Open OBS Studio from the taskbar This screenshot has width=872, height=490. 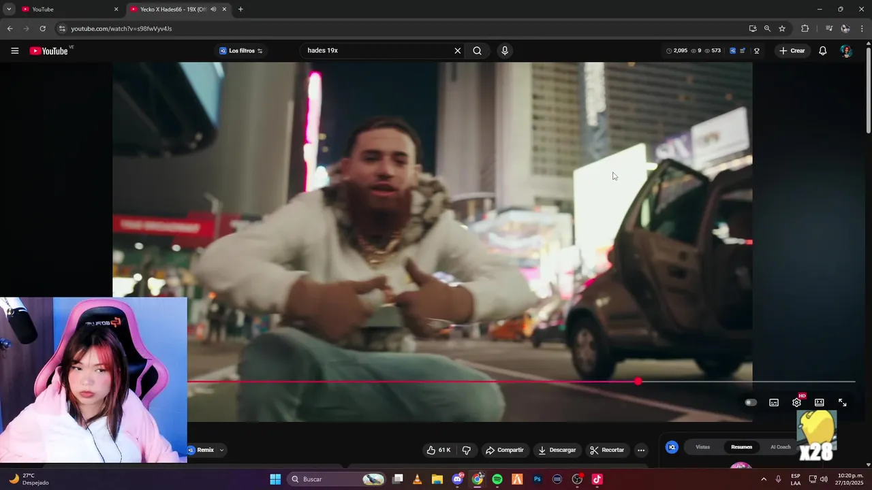tap(577, 479)
